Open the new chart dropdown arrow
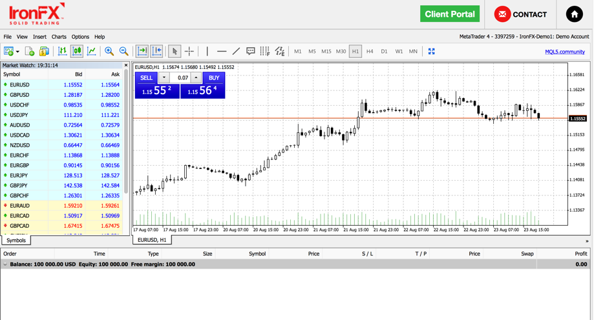The width and height of the screenshot is (594, 320). (17, 52)
